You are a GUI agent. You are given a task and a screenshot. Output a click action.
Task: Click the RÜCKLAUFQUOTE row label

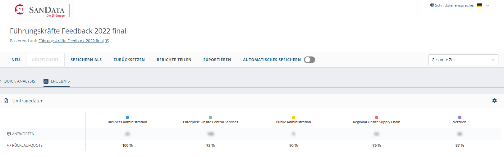tap(27, 146)
